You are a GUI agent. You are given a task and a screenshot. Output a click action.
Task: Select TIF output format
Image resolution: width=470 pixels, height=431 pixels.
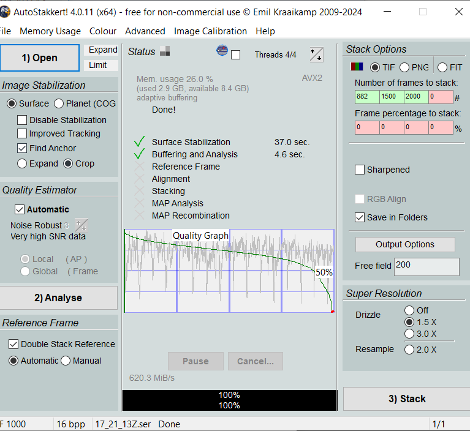tap(382, 67)
